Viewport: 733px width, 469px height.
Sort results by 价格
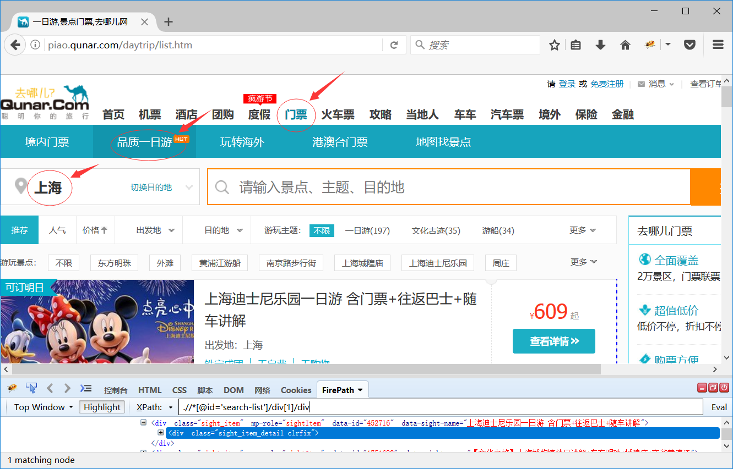pos(95,230)
